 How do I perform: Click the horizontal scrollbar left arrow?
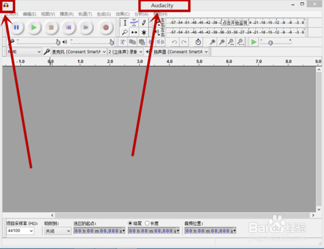coord(52,215)
